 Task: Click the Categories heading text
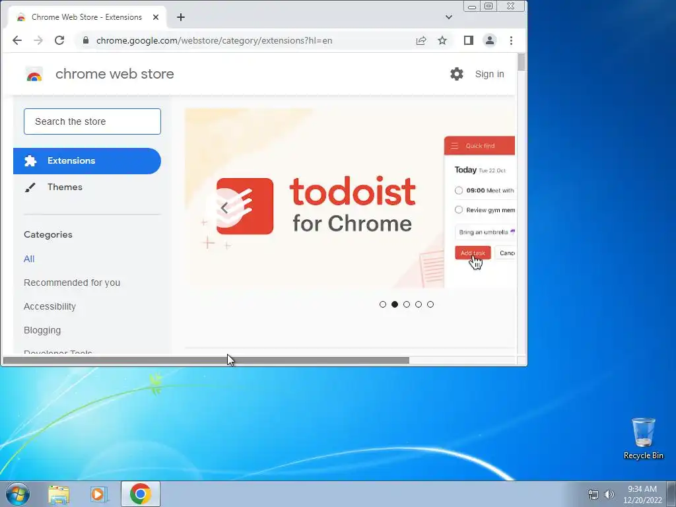(48, 235)
